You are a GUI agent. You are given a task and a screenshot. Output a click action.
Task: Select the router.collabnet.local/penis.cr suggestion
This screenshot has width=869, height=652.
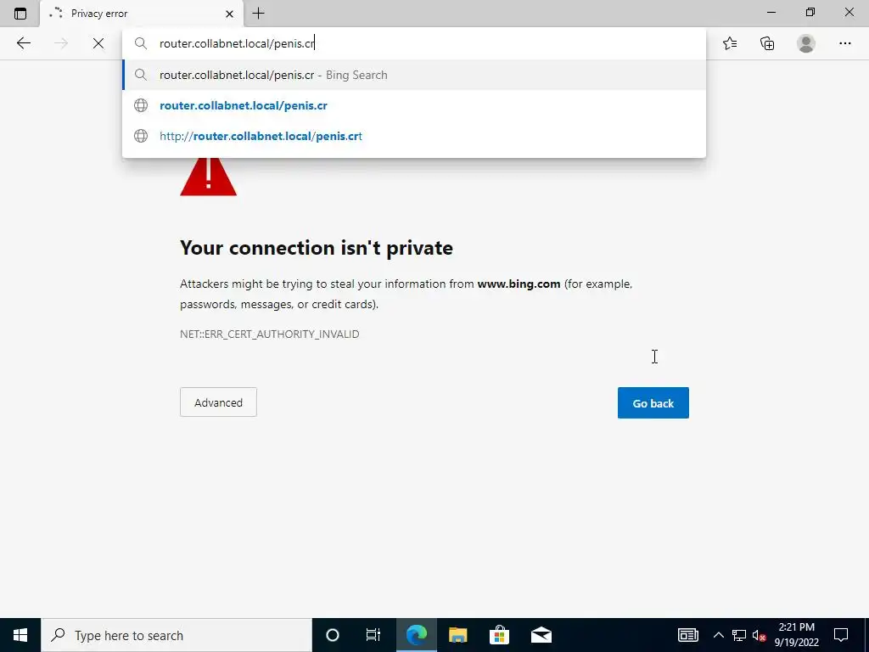pos(414,105)
